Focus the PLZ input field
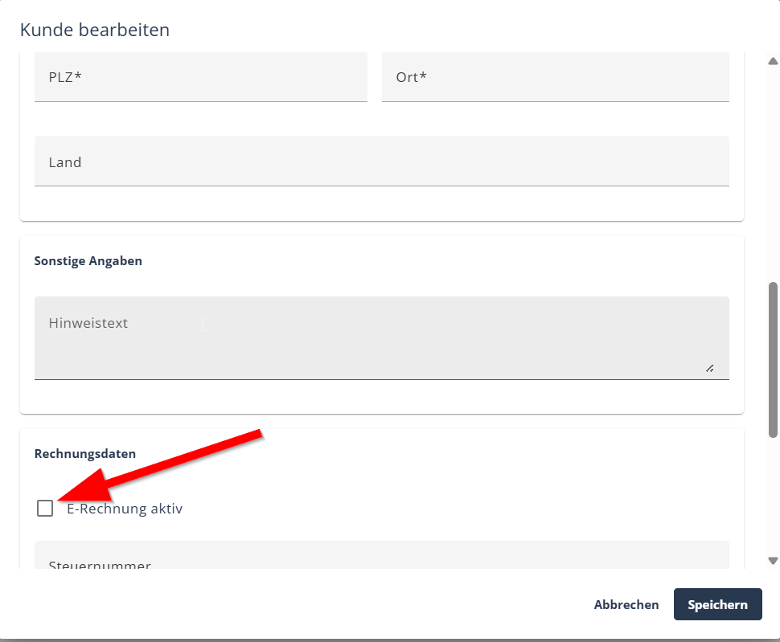The width and height of the screenshot is (780, 642). pos(200,78)
